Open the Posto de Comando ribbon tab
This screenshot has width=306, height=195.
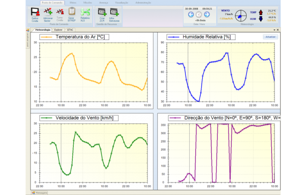[52, 3]
